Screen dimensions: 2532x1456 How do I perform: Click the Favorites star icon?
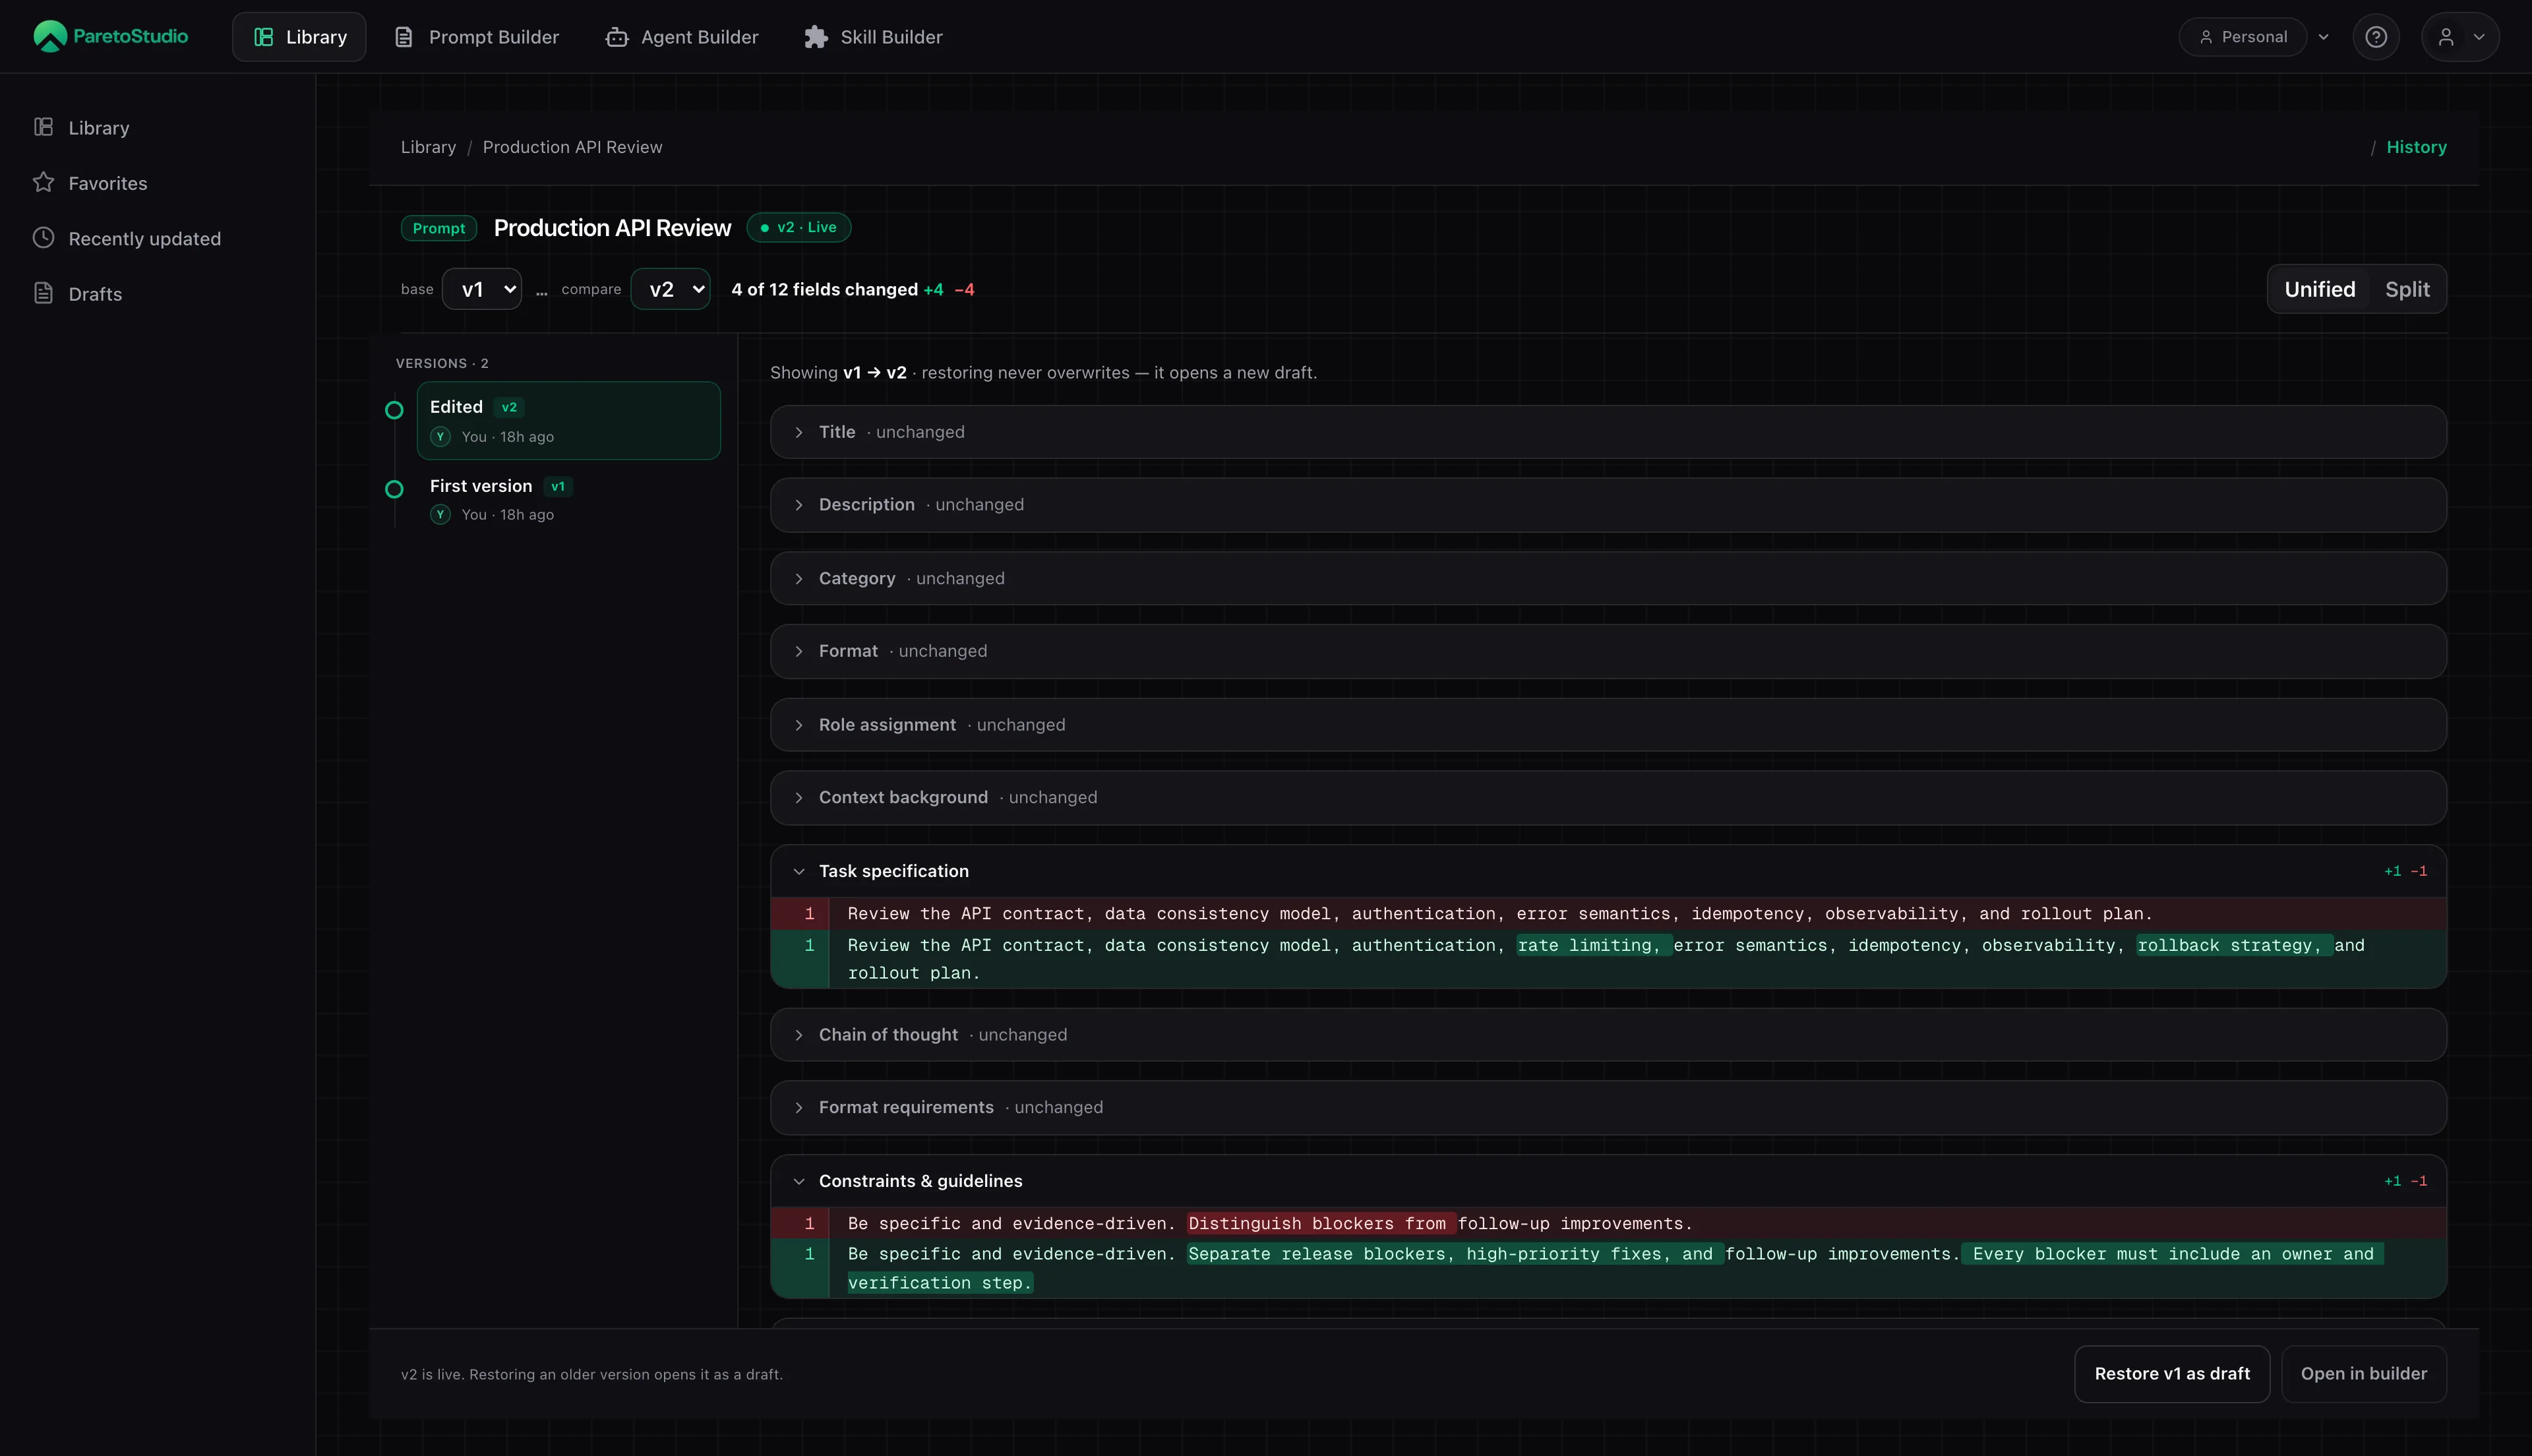coord(43,182)
